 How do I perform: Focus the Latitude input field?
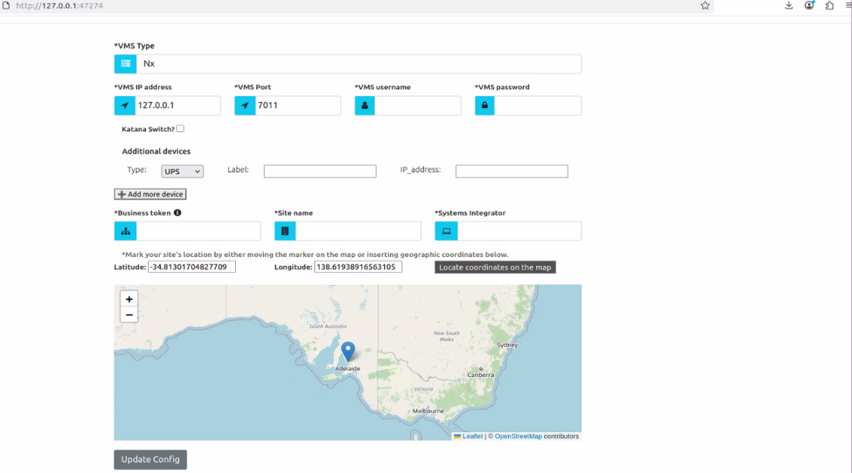(x=192, y=267)
